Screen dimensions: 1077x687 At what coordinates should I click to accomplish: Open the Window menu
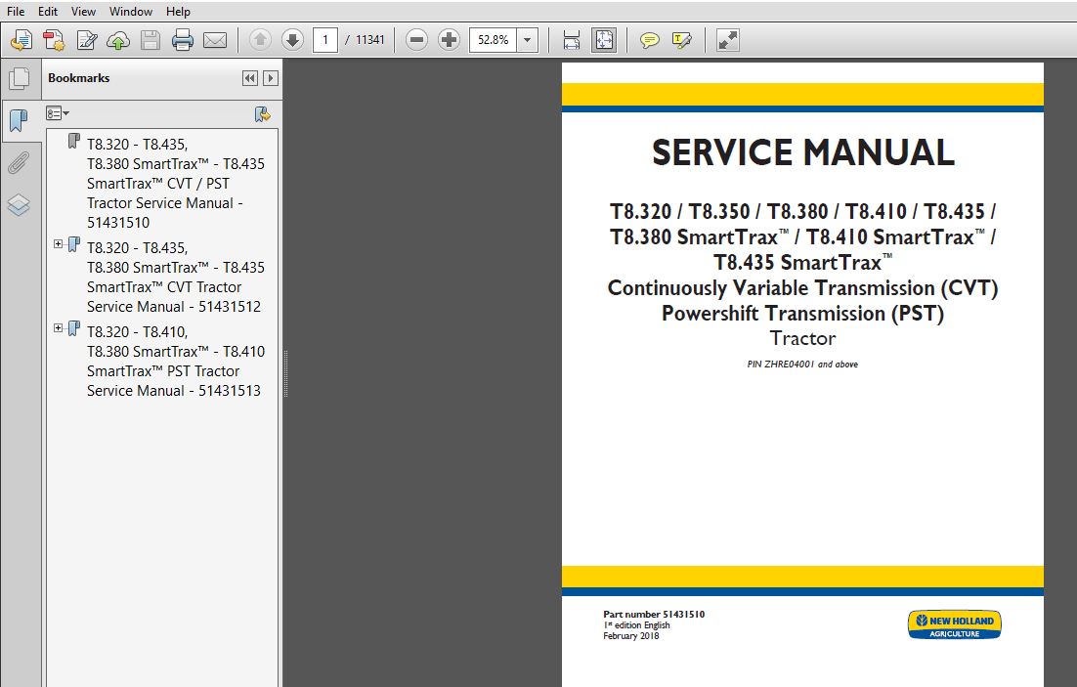point(131,11)
